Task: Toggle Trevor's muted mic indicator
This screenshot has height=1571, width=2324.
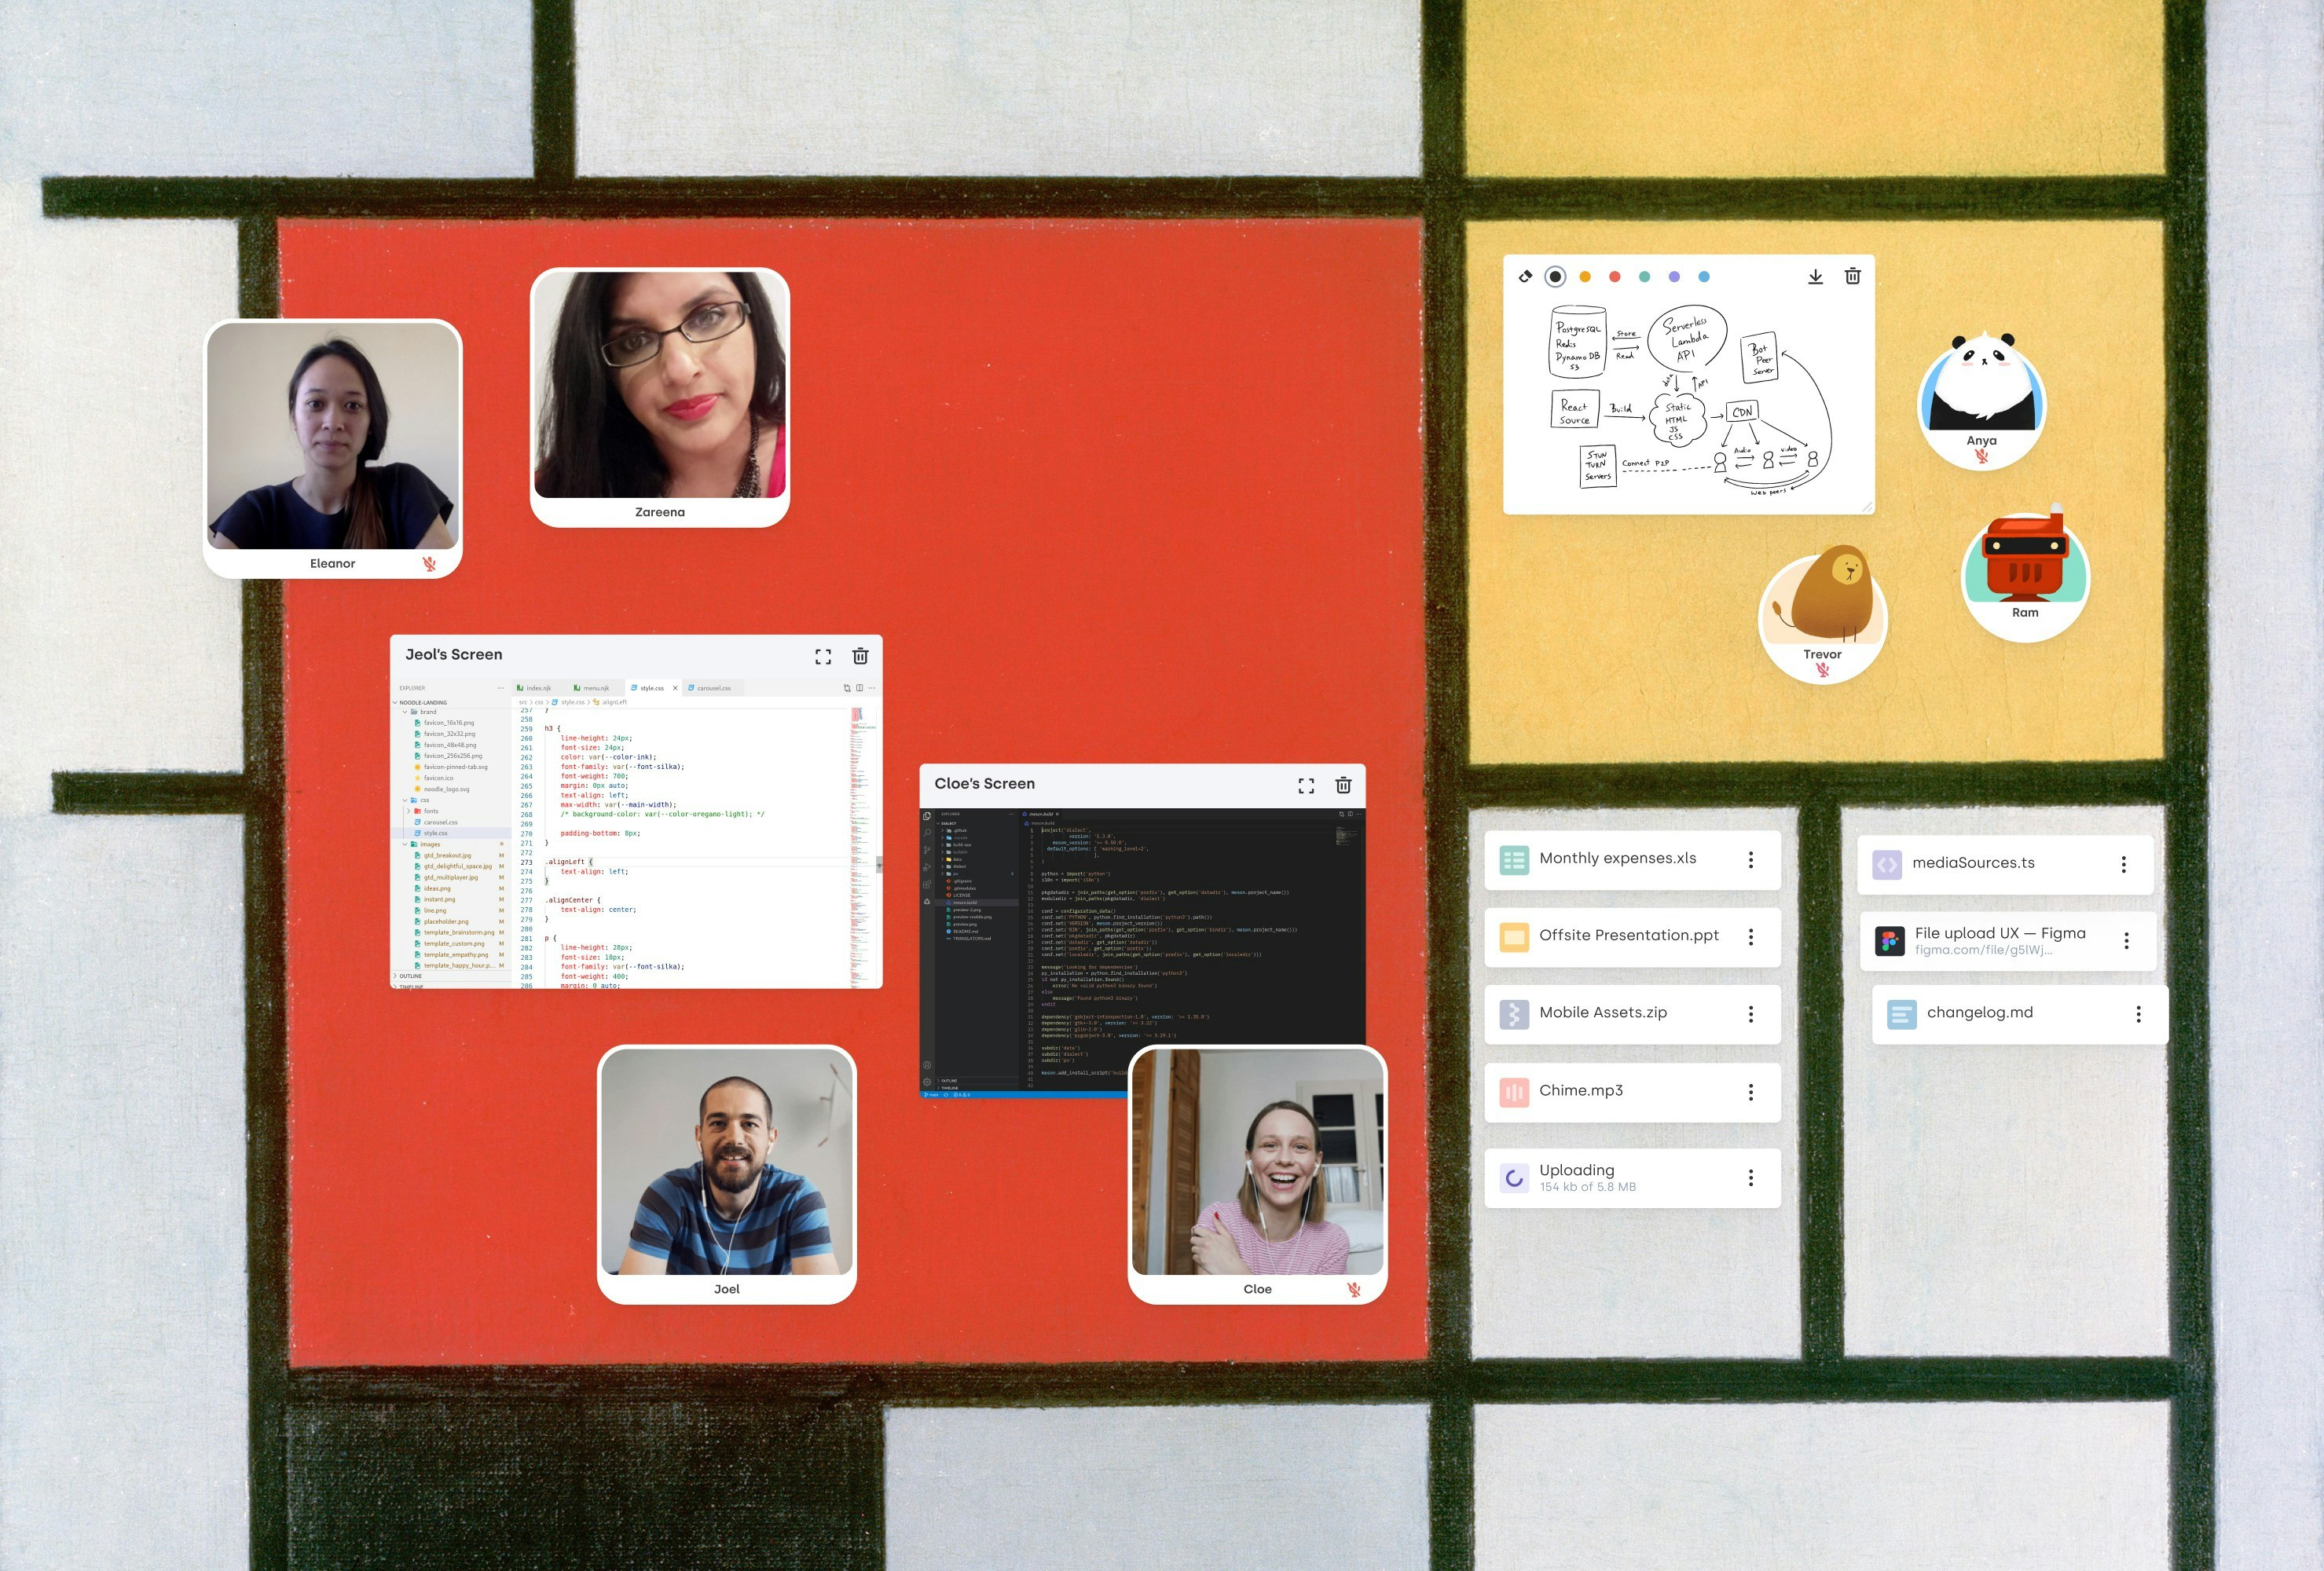Action: click(x=1823, y=670)
